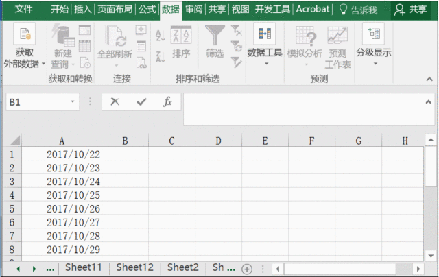
Task: Click the reapply filter icon
Action: click(x=236, y=46)
